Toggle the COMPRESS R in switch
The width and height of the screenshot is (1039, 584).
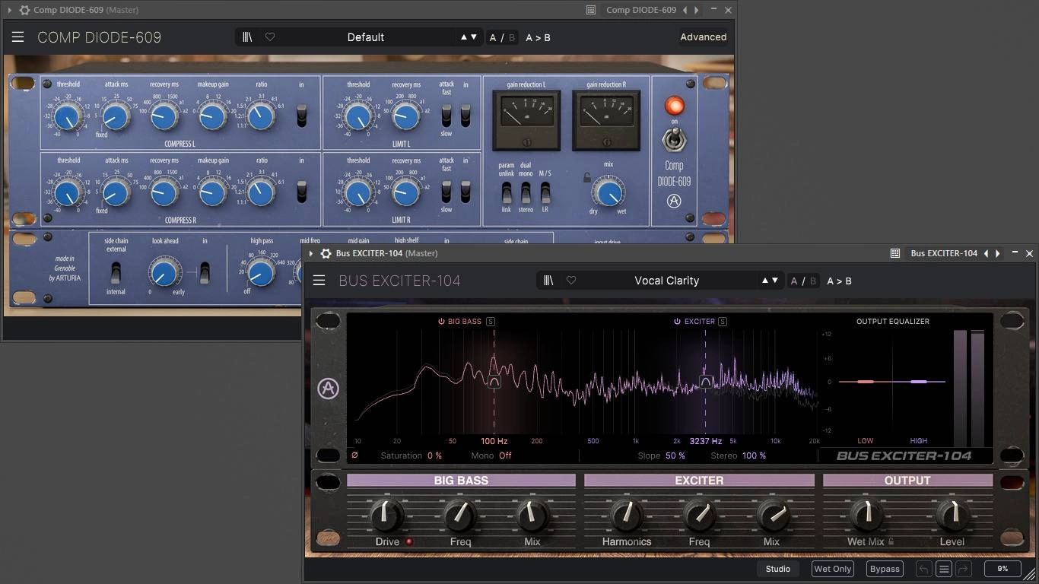(x=302, y=192)
